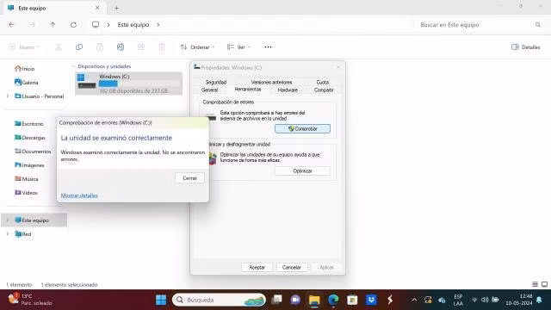Open Descargas folder in sidebar

[x=30, y=138]
